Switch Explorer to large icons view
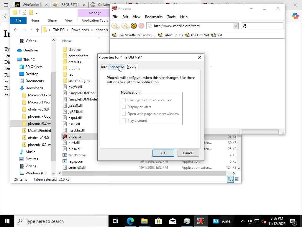Screen dimensions: 302x227 (237, 179)
